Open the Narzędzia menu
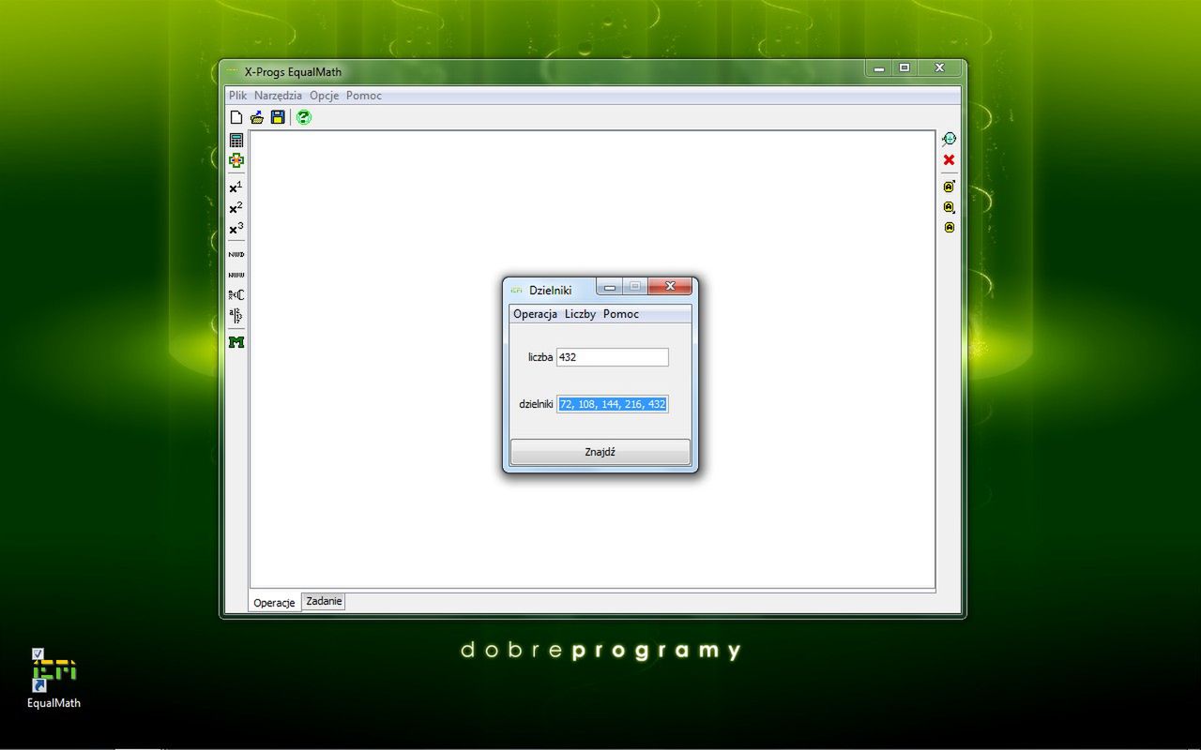The width and height of the screenshot is (1201, 750). pyautogui.click(x=278, y=96)
